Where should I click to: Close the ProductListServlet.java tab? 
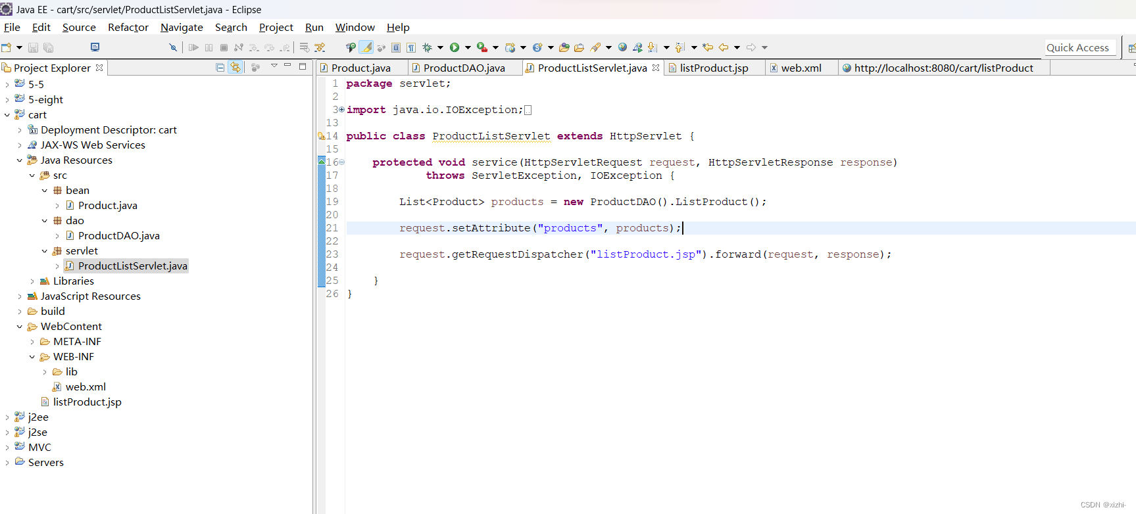tap(656, 68)
